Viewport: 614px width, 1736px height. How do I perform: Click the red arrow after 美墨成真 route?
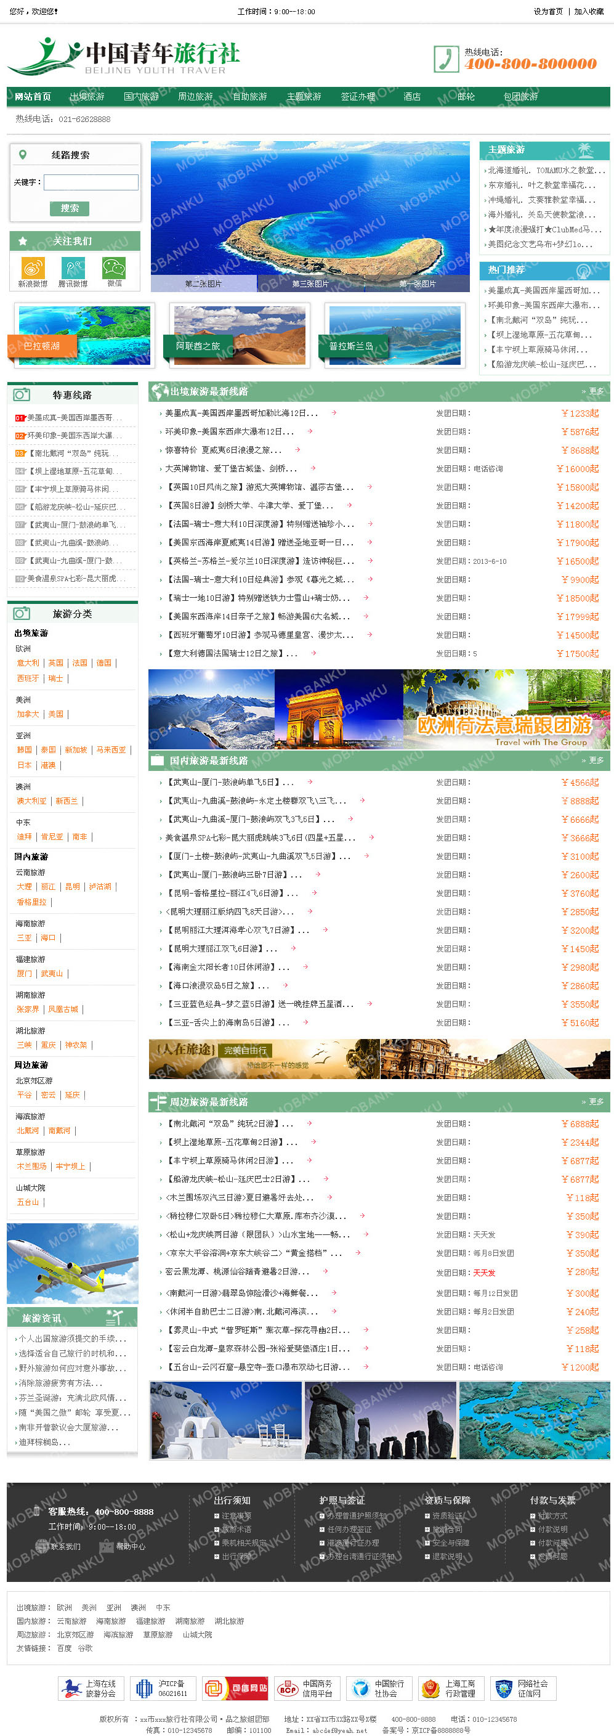coord(334,412)
